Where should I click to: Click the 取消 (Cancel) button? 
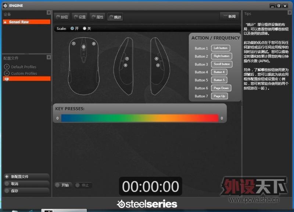click(26, 184)
